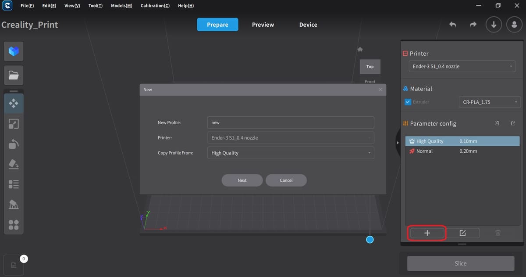Select the Support tool icon

(x=14, y=205)
